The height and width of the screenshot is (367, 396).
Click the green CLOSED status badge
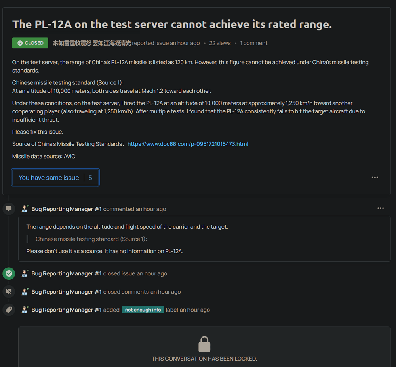coord(30,43)
